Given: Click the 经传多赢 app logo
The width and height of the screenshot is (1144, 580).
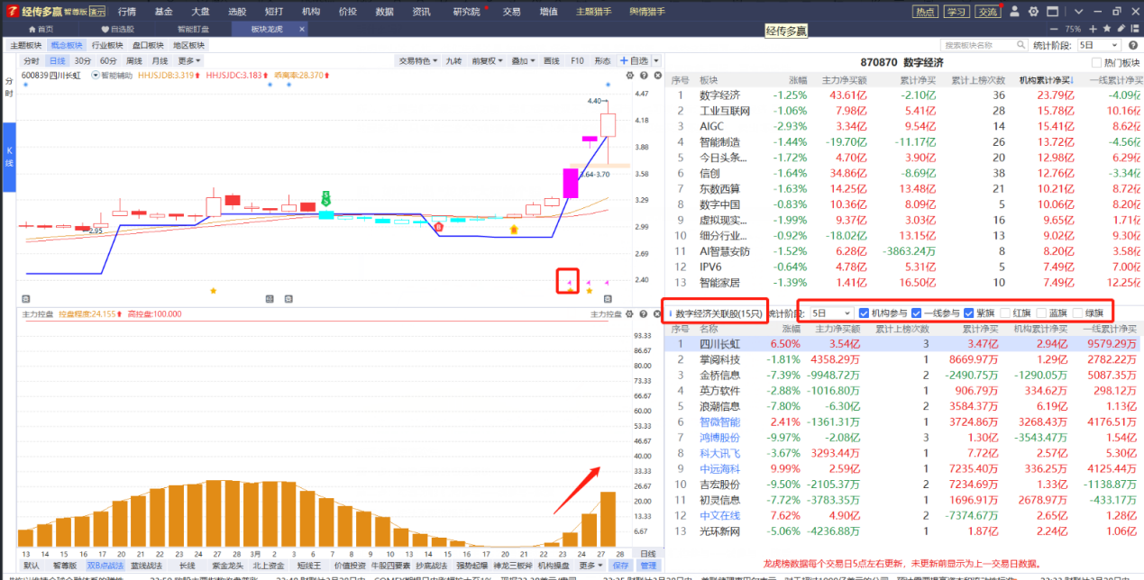Looking at the screenshot, I should (x=11, y=11).
